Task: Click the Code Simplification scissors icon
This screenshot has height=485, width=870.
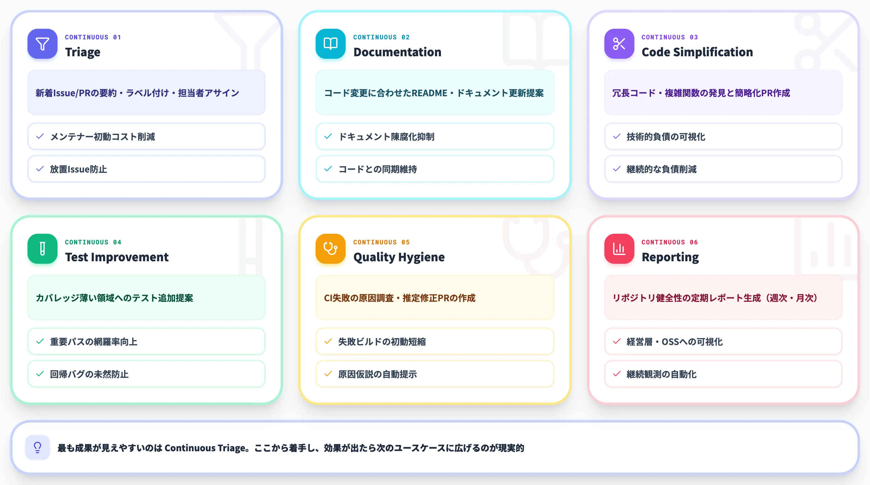Action: coord(619,44)
